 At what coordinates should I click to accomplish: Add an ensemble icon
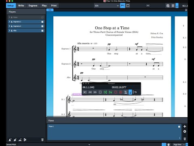pyautogui.click(x=20, y=140)
